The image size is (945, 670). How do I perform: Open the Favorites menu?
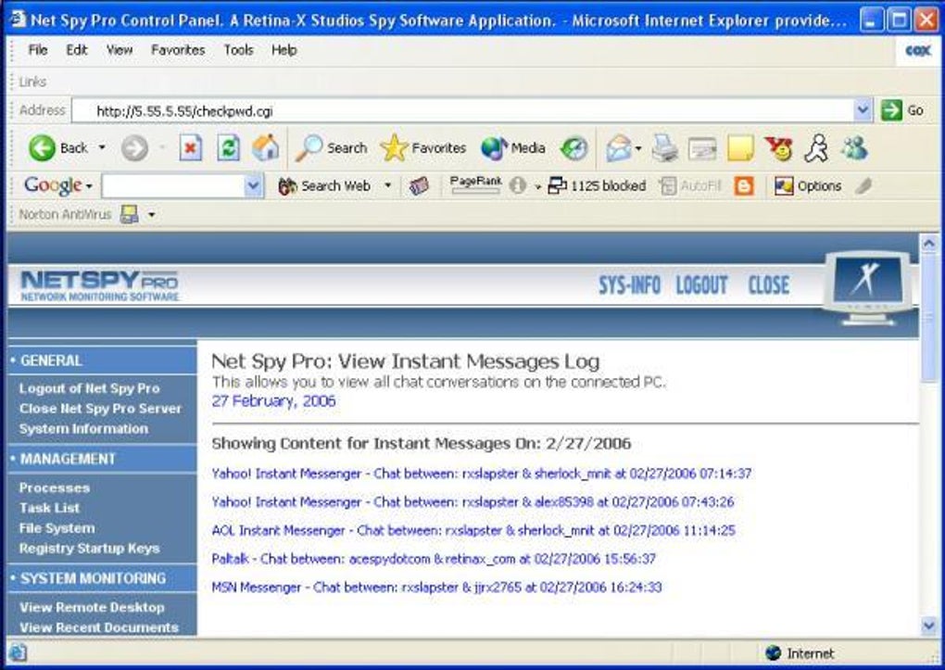178,50
